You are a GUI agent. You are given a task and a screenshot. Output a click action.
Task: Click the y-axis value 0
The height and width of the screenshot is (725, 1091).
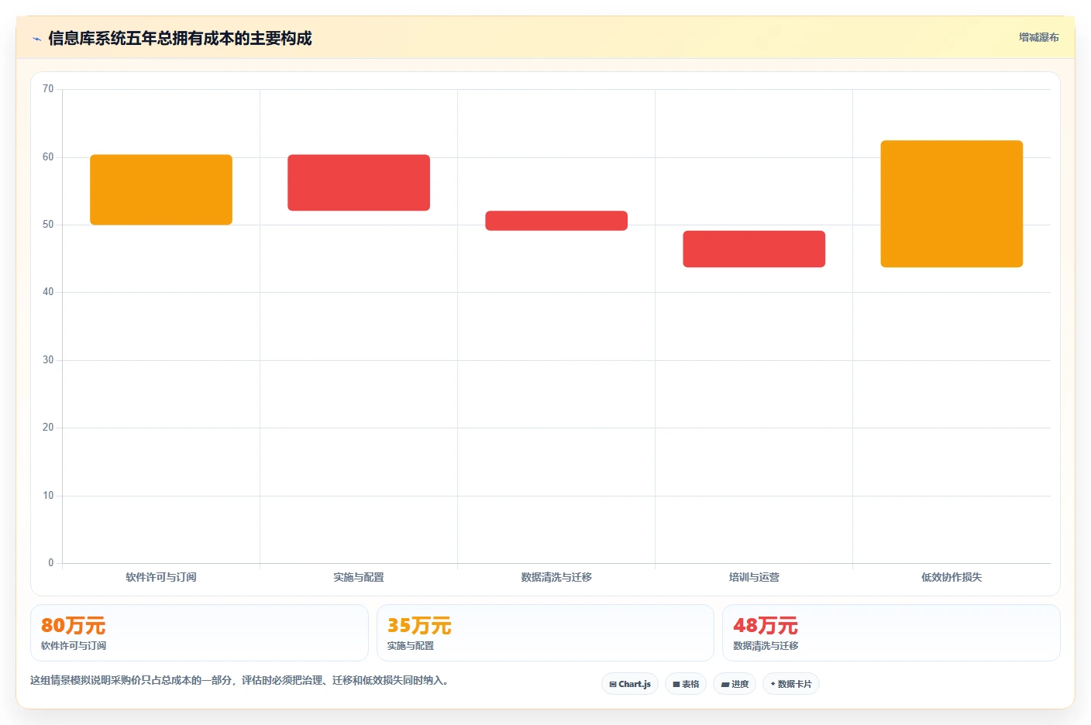51,563
